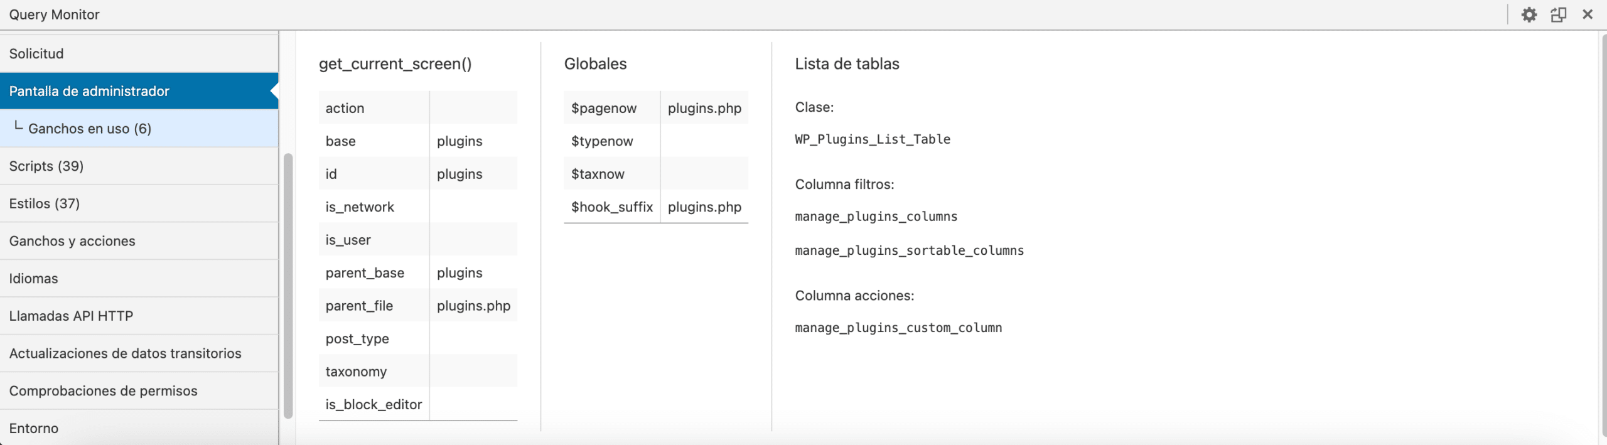This screenshot has width=1607, height=445.
Task: Click the WP_Plugins_List_Table class name
Action: point(872,139)
